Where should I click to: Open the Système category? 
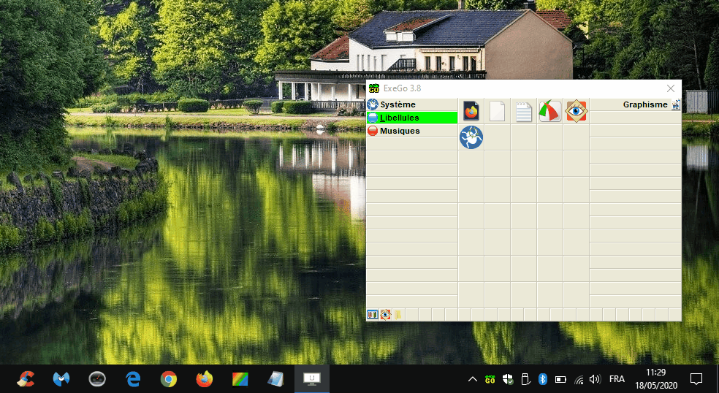(x=412, y=104)
